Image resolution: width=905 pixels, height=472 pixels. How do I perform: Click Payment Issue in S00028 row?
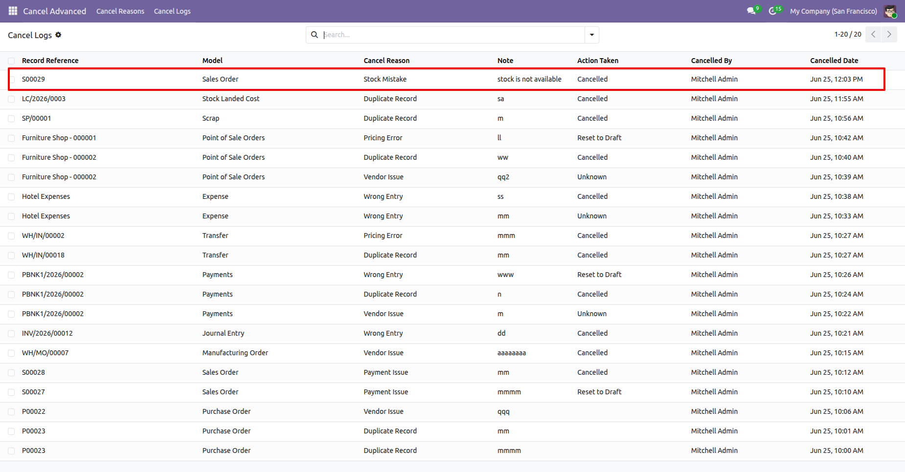click(x=385, y=372)
